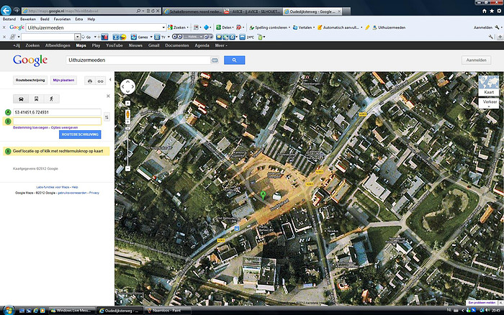
Task: Open favorites star icon
Action: pos(492,11)
